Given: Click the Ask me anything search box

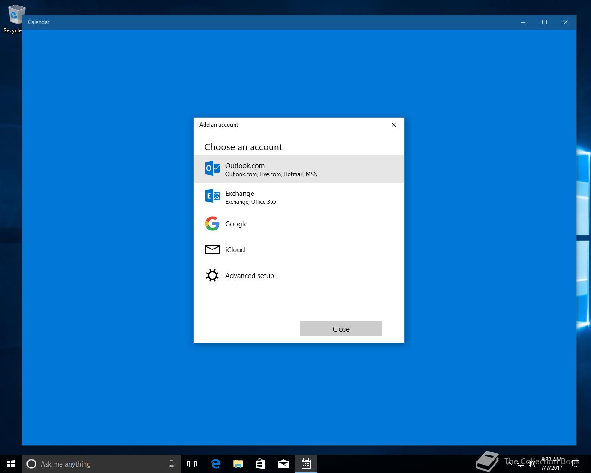Looking at the screenshot, I should 102,464.
